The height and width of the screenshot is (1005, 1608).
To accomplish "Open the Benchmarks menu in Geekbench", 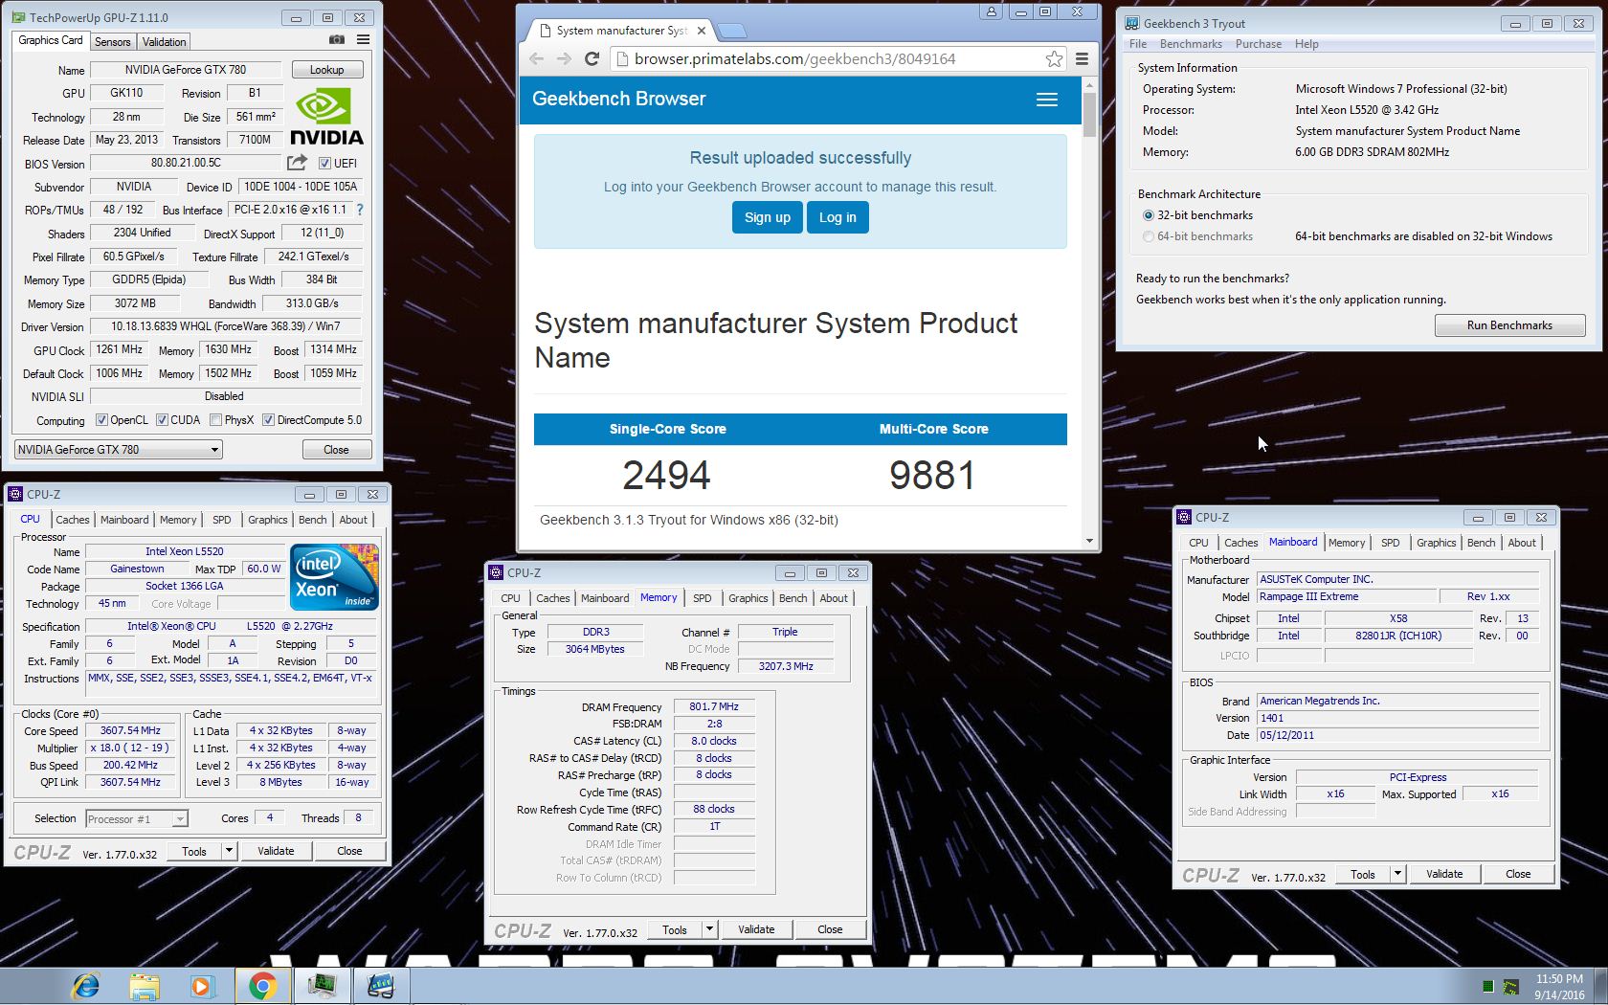I will point(1191,44).
